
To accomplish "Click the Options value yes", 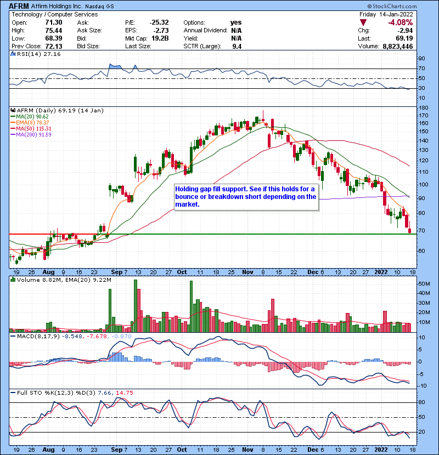I will pos(236,22).
